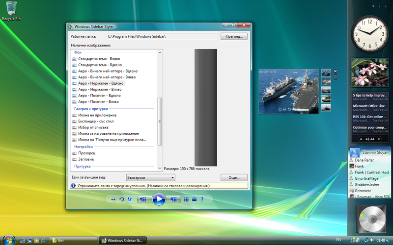Click the 'bin' taskbar button
Viewport: 393px width, 245px height.
73,241
